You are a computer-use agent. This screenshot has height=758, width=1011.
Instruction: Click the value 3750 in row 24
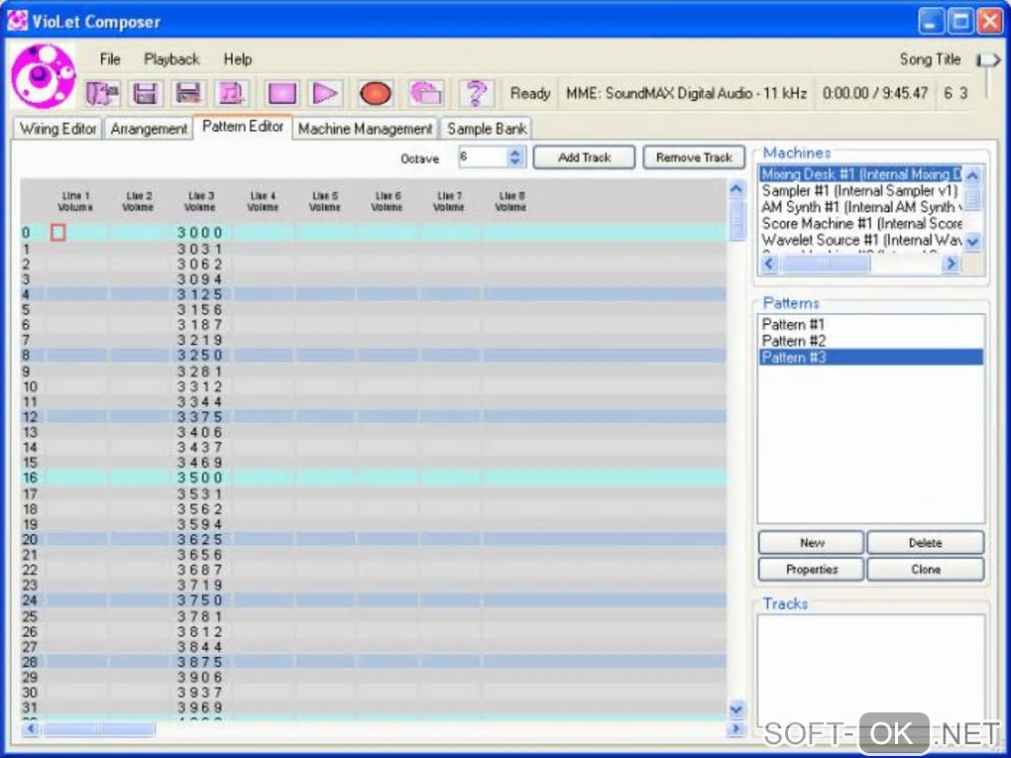200,600
